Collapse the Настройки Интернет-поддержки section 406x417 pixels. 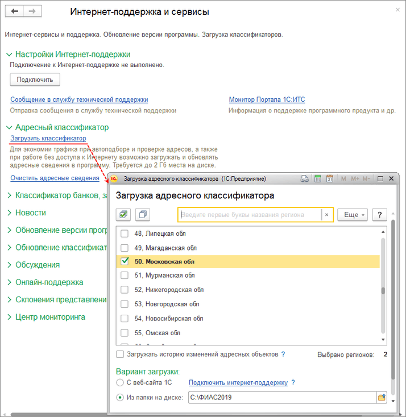9,55
